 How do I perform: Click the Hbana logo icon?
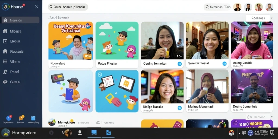[5, 7]
